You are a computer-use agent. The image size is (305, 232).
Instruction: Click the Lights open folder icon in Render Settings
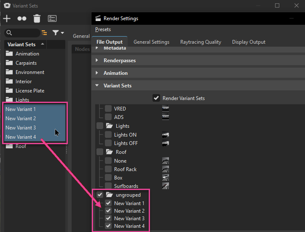(x=109, y=126)
